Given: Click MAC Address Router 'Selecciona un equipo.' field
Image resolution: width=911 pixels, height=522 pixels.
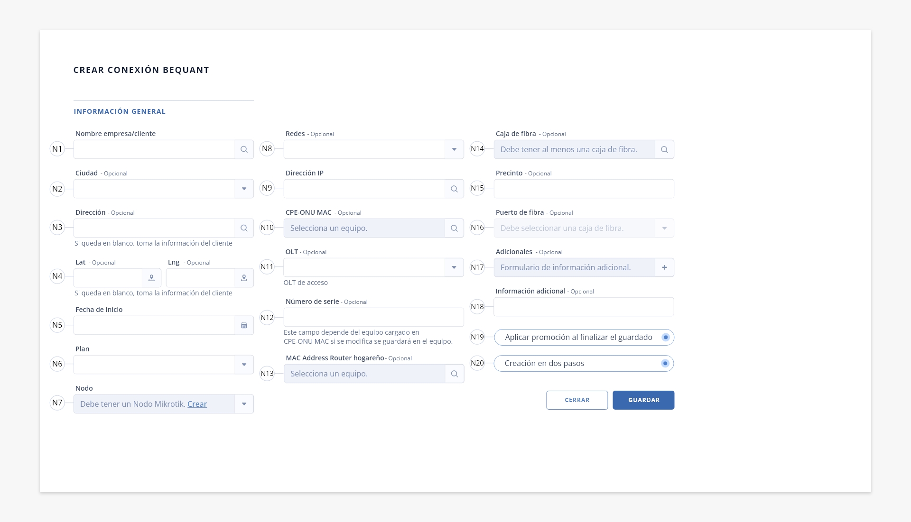Looking at the screenshot, I should [364, 374].
